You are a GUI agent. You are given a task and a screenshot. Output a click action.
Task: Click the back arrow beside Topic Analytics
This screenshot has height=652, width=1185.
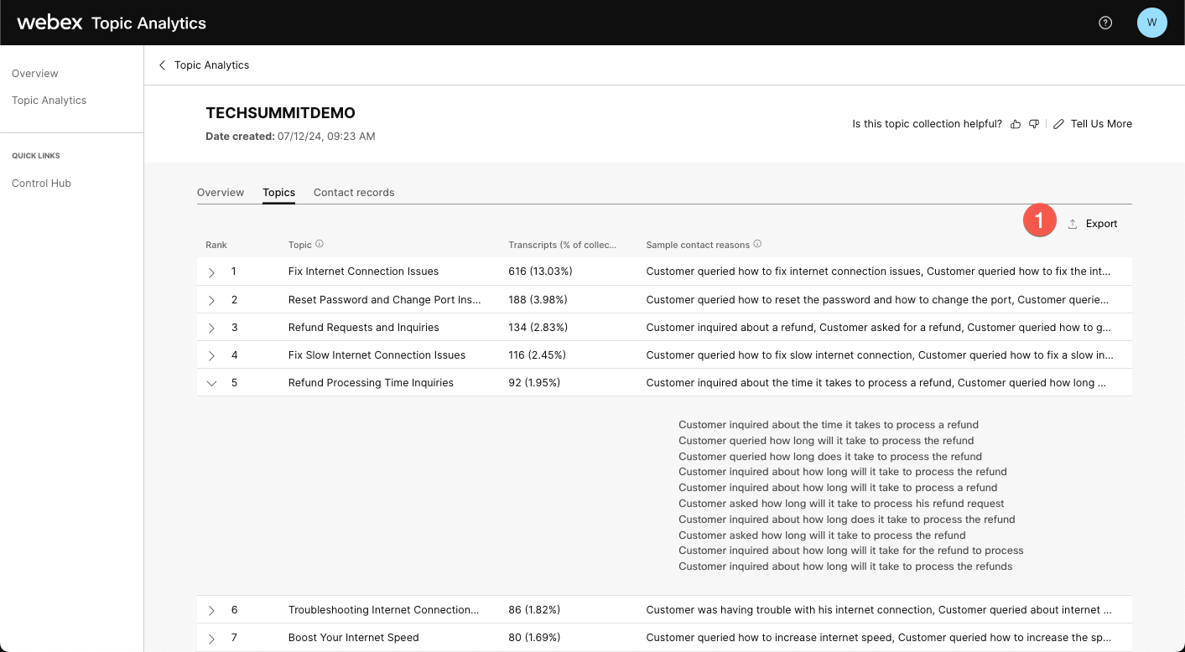[163, 65]
